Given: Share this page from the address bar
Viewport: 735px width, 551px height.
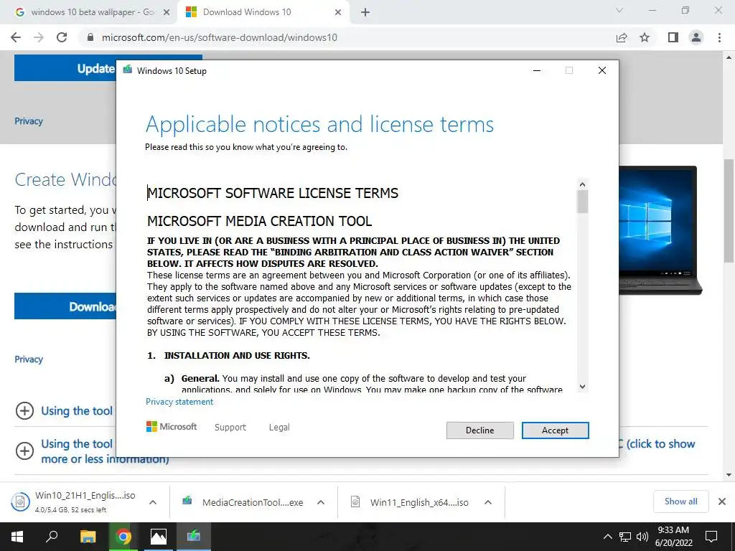Looking at the screenshot, I should pyautogui.click(x=622, y=37).
